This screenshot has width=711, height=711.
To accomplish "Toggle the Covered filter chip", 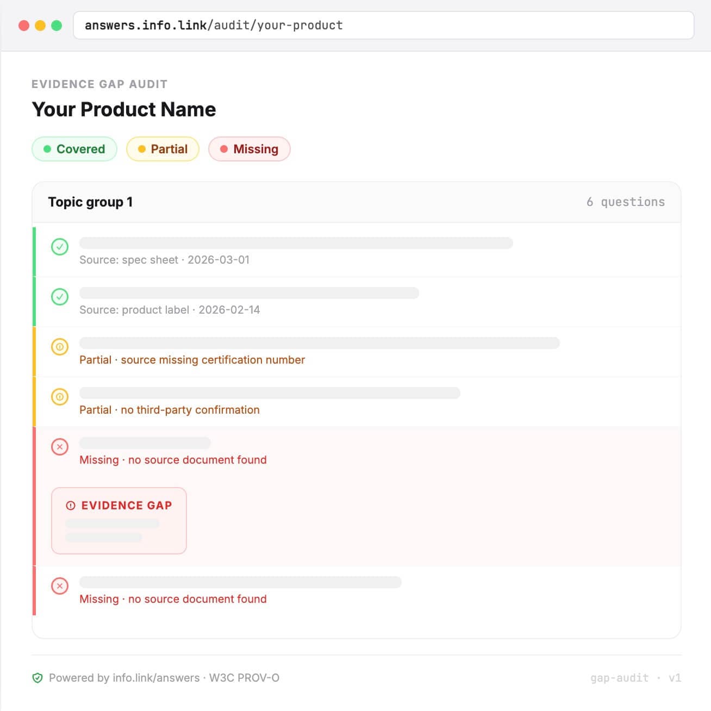I will coord(74,149).
